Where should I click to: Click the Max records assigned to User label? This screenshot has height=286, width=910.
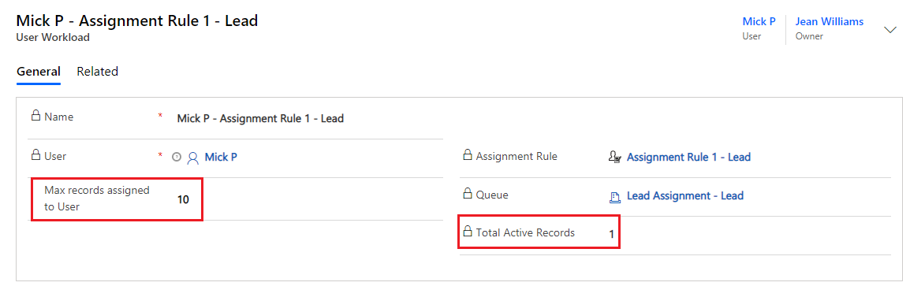point(97,198)
